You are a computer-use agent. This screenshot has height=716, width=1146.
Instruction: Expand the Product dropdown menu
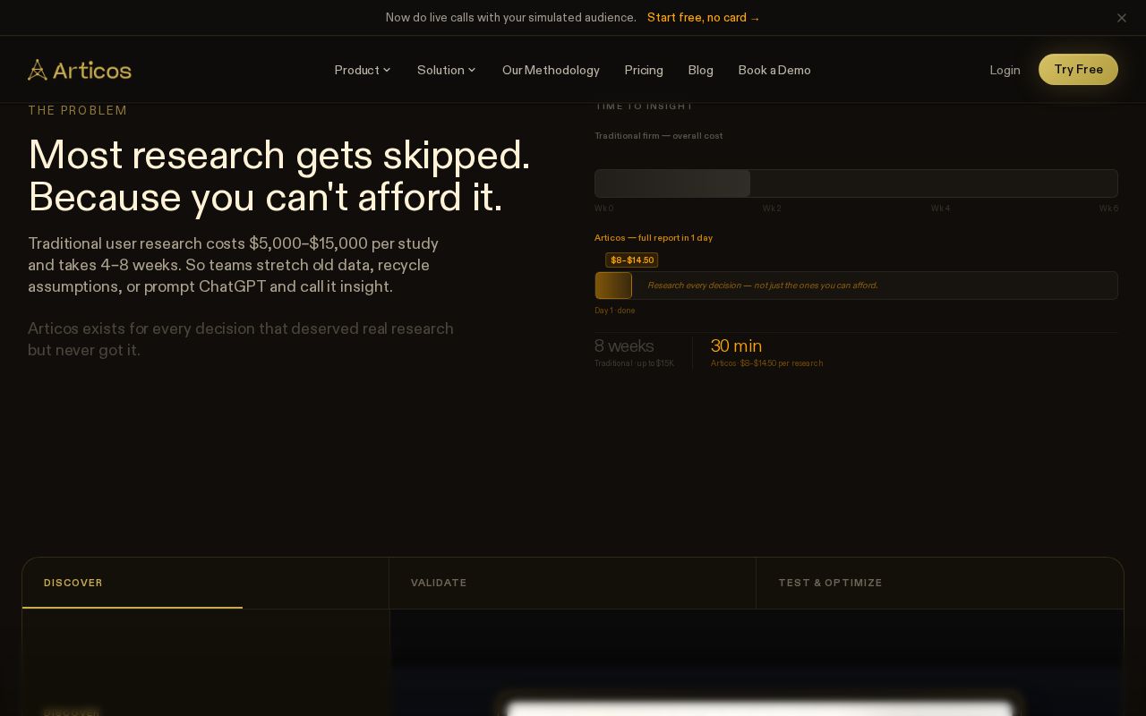tap(363, 70)
